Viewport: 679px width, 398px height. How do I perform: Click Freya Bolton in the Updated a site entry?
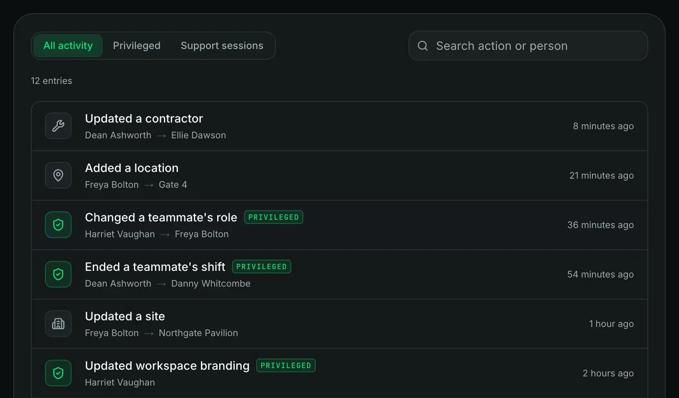click(112, 333)
